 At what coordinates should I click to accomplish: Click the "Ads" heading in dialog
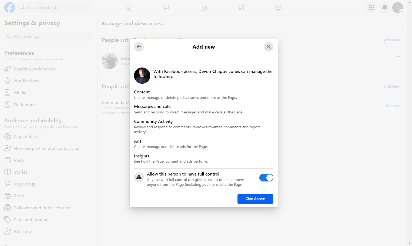[x=138, y=141]
